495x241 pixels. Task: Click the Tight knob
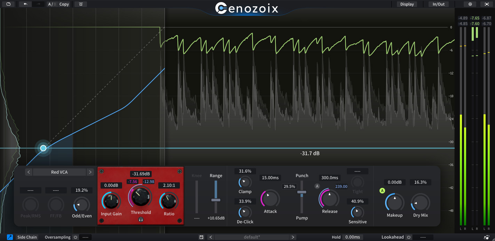(358, 182)
